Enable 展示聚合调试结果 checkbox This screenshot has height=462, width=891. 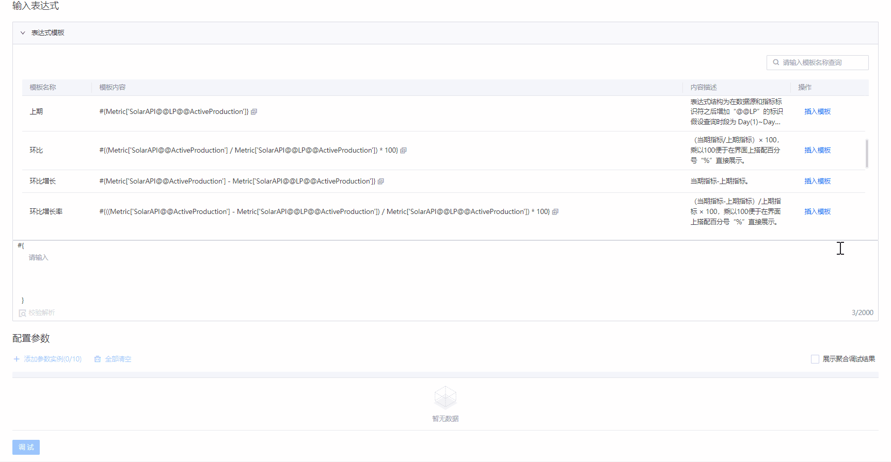[x=815, y=359]
